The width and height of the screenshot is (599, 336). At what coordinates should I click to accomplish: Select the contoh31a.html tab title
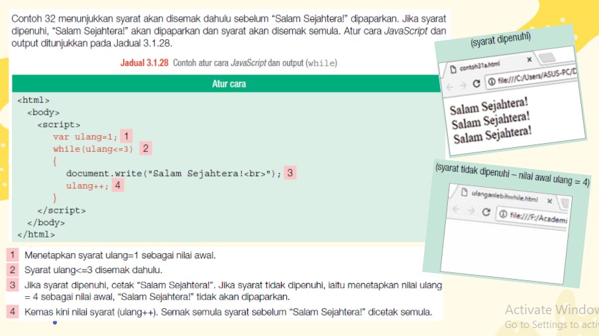coord(480,66)
